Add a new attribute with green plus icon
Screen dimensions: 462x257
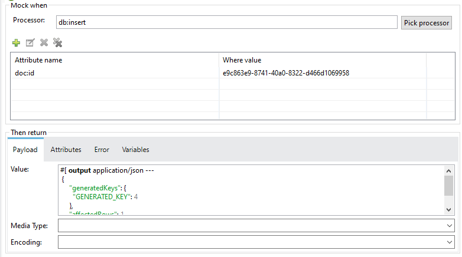16,42
